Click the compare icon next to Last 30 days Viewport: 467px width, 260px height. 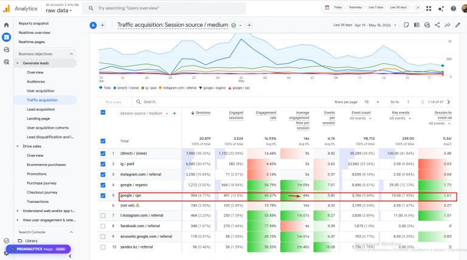[418, 7]
